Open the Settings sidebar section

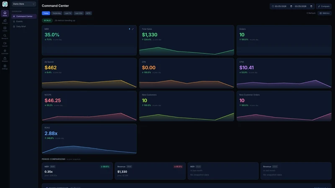(x=5, y=67)
